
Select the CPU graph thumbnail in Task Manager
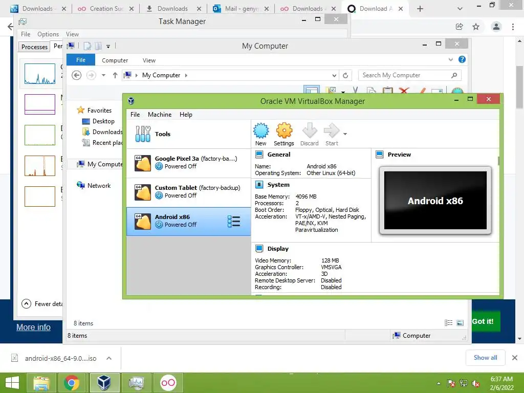click(x=40, y=74)
